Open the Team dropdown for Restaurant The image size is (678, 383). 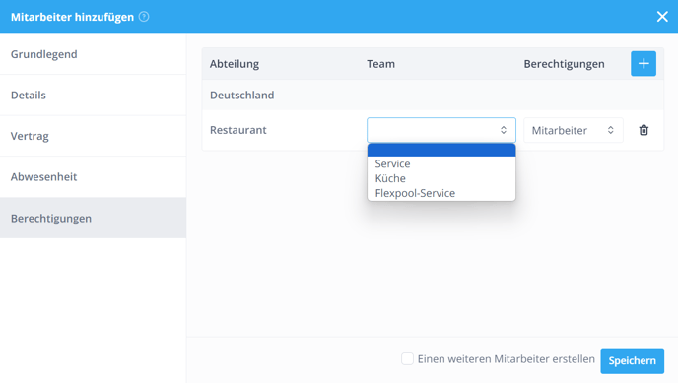tap(441, 130)
